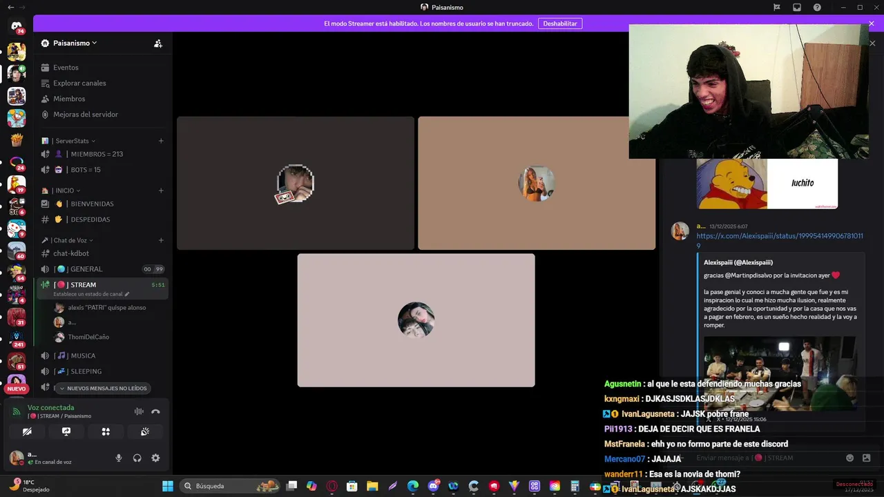
Task: Open File Explorer from taskbar
Action: click(x=372, y=486)
